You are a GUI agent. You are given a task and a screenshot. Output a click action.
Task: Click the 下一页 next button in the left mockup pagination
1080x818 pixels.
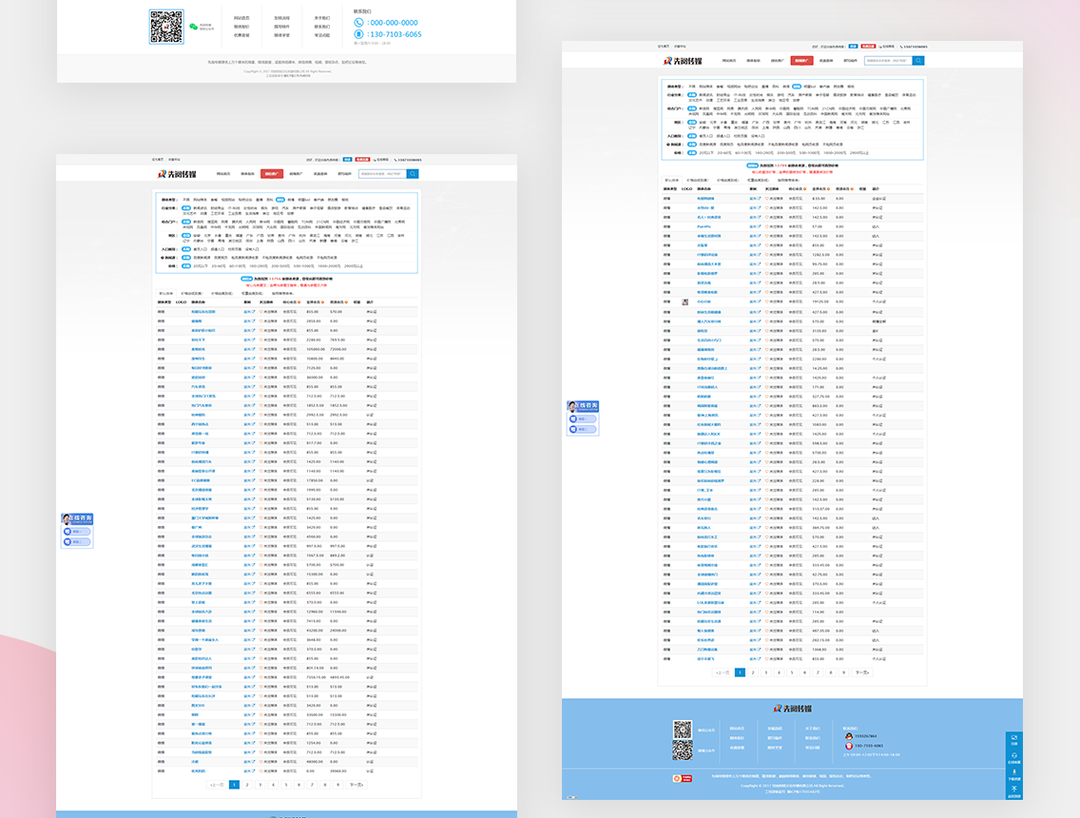pyautogui.click(x=357, y=784)
